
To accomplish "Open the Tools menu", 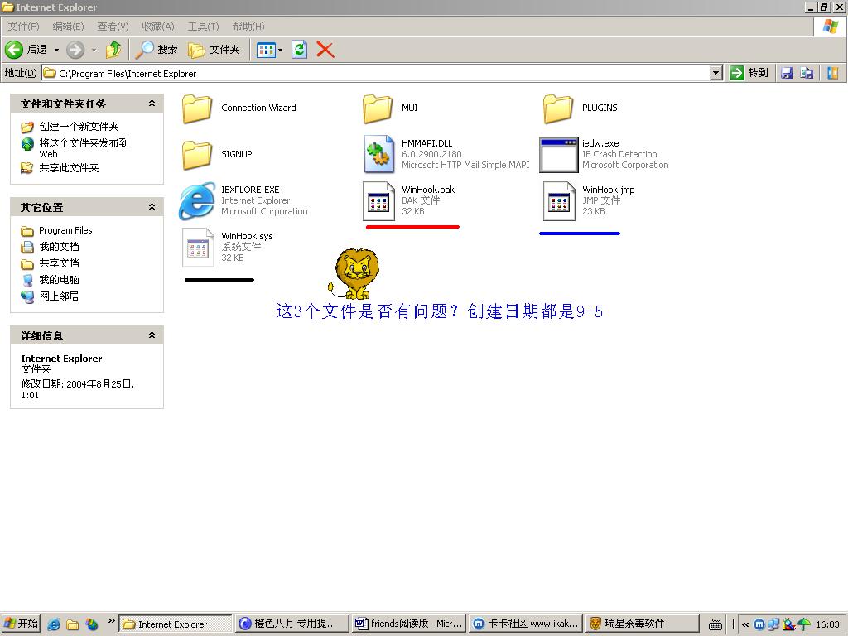I will [203, 26].
